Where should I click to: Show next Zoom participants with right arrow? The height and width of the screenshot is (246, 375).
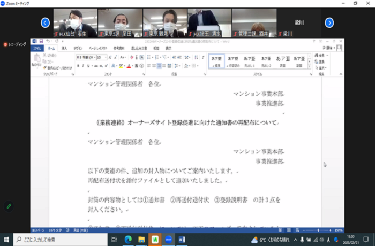click(x=329, y=22)
